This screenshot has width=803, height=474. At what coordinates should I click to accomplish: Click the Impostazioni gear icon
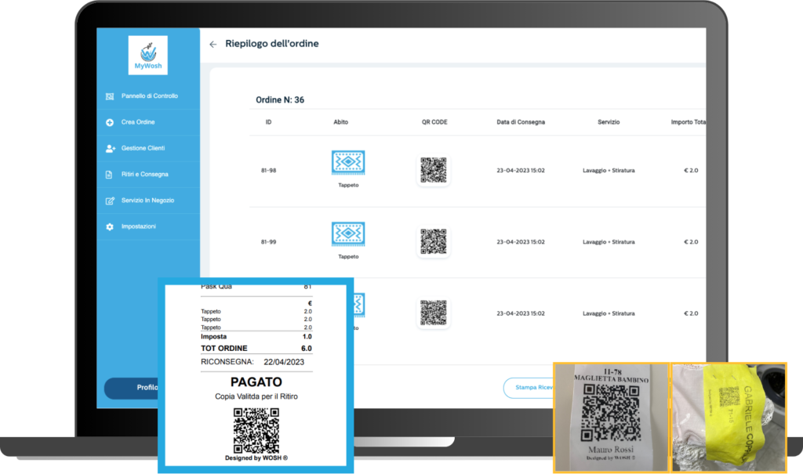[x=110, y=226]
